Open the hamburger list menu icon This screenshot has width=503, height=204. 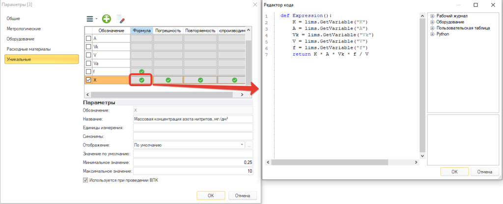(x=90, y=19)
